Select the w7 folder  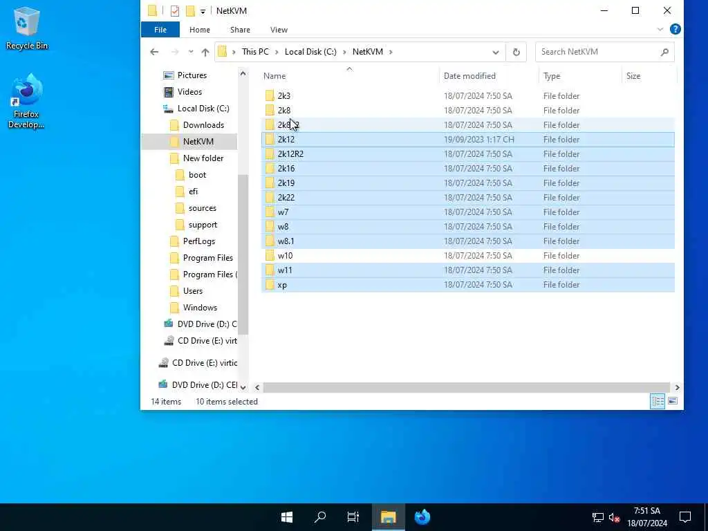(x=468, y=212)
